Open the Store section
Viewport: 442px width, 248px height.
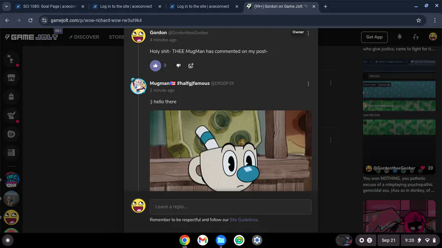coord(116,37)
